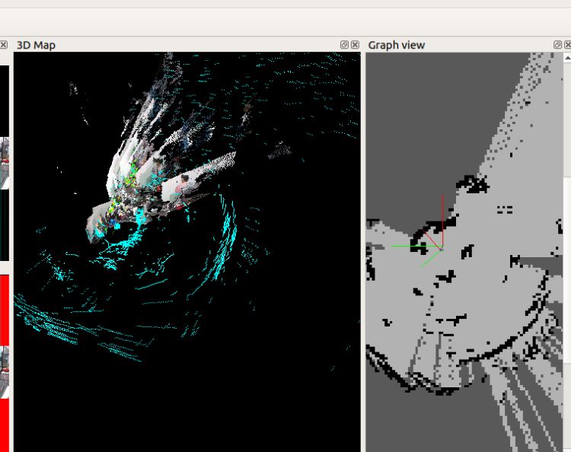Select the upper camera image thumbnail on left
This screenshot has height=452, width=571.
point(4,162)
